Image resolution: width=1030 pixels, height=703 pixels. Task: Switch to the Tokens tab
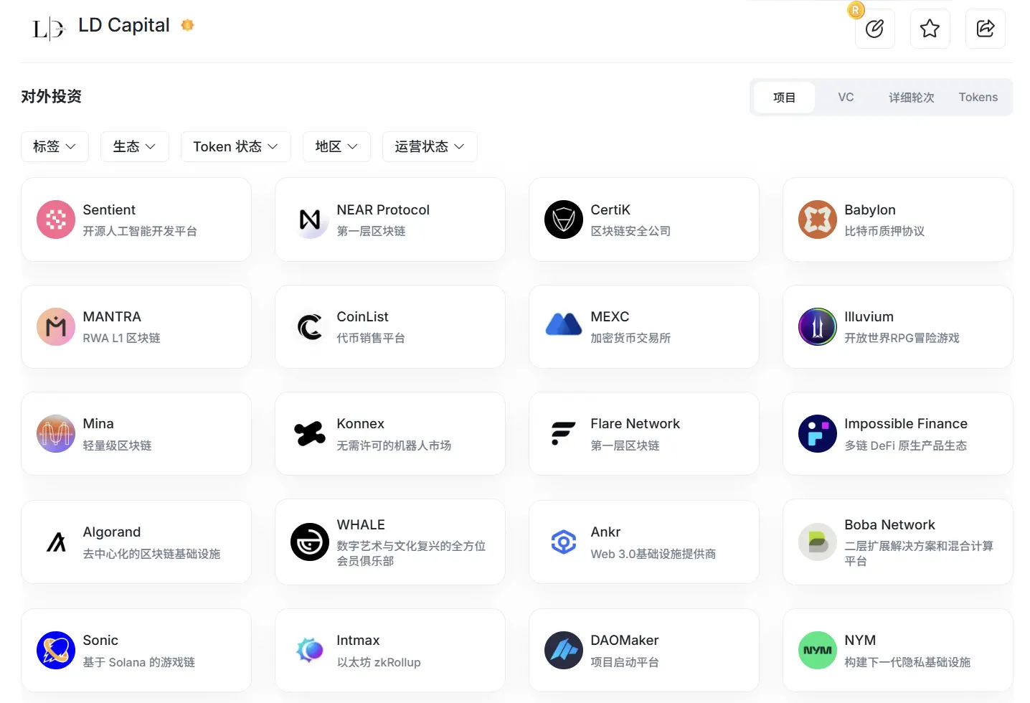coord(978,97)
